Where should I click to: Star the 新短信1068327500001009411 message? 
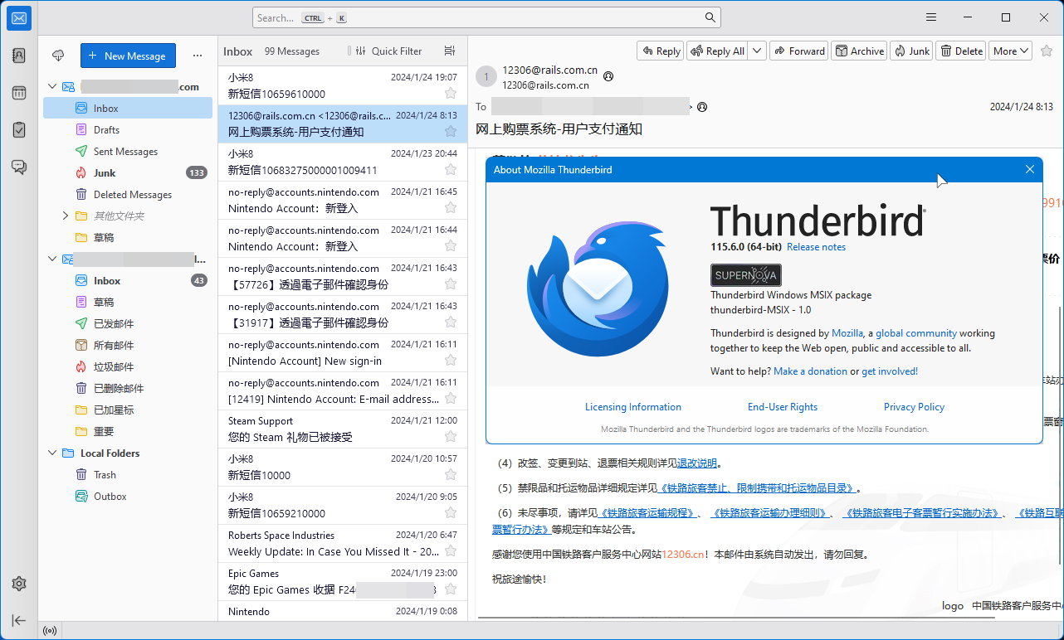click(451, 169)
